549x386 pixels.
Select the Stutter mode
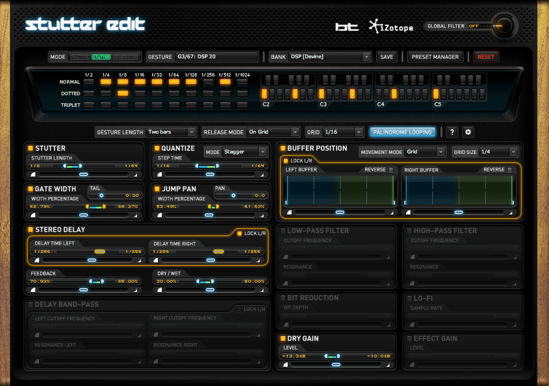pyautogui.click(x=101, y=57)
